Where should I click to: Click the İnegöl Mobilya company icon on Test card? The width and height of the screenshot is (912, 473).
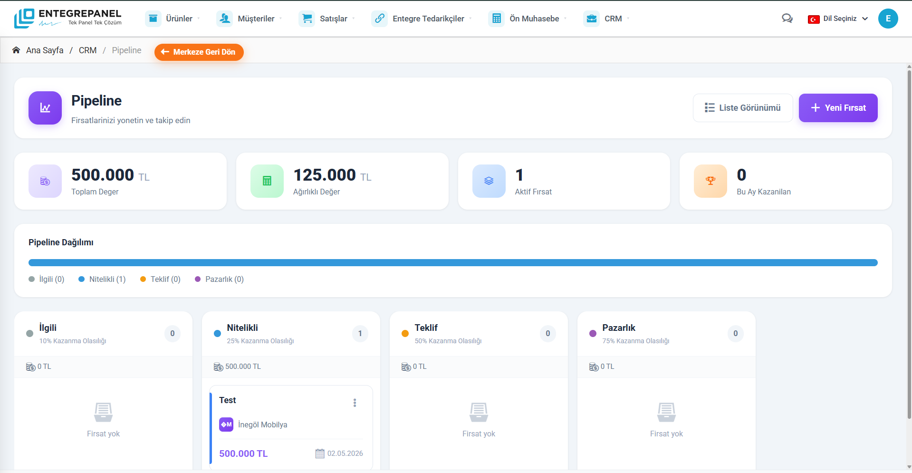click(x=226, y=424)
